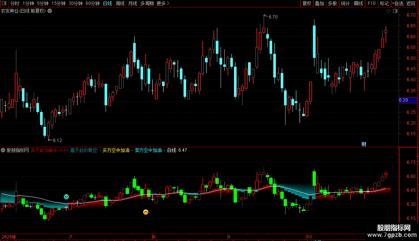Click the 白线: 6.47 indicator value

[x=177, y=150]
